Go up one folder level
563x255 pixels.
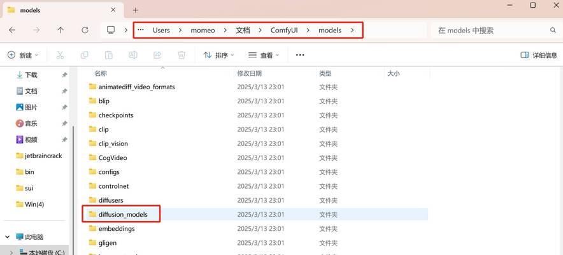coord(61,31)
